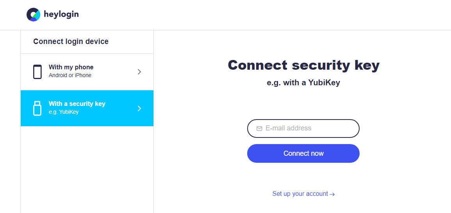The height and width of the screenshot is (213, 451).
Task: Click the Connect security key heading
Action: [303, 65]
